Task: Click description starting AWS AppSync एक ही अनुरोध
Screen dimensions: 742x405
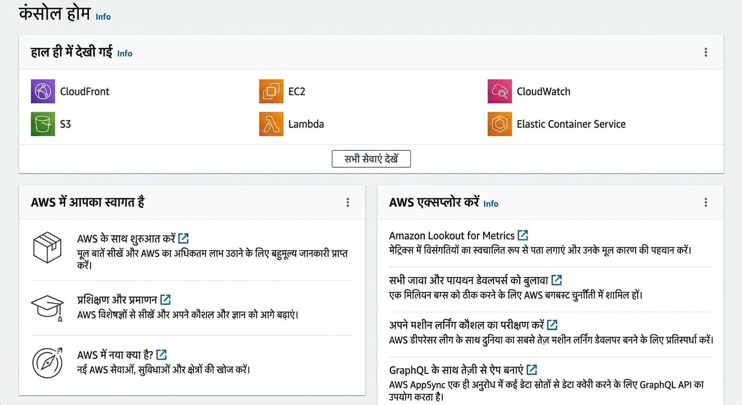Action: [546, 390]
